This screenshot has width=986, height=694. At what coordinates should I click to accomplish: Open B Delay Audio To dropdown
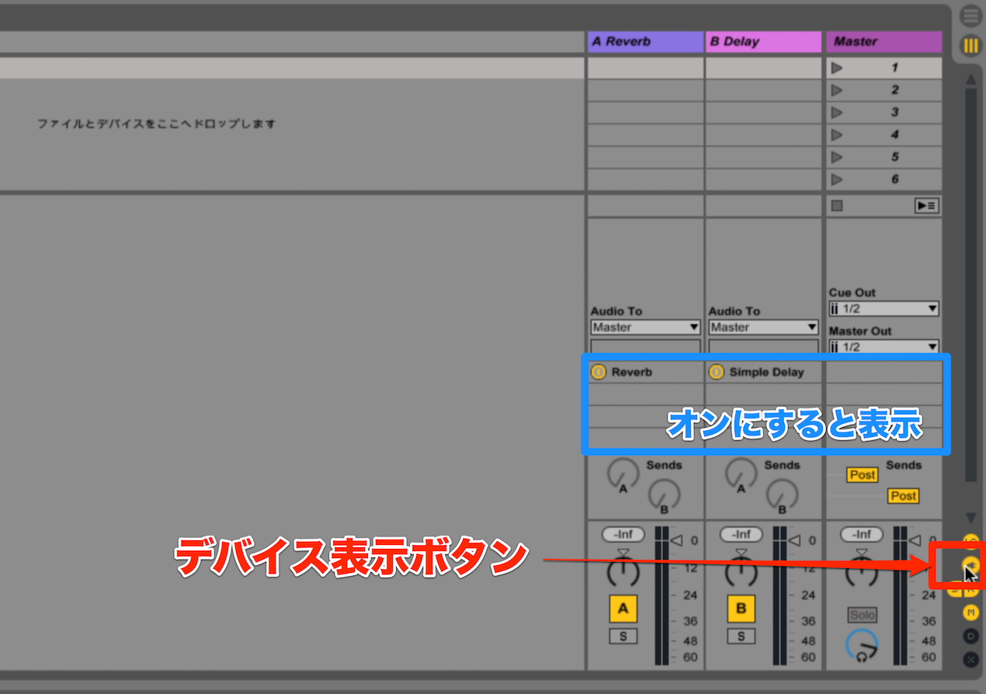[763, 328]
